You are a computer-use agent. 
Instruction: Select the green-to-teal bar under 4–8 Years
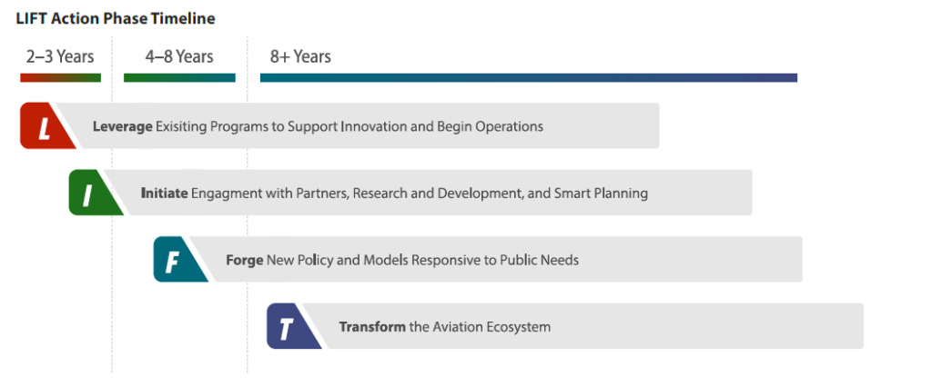pyautogui.click(x=179, y=78)
